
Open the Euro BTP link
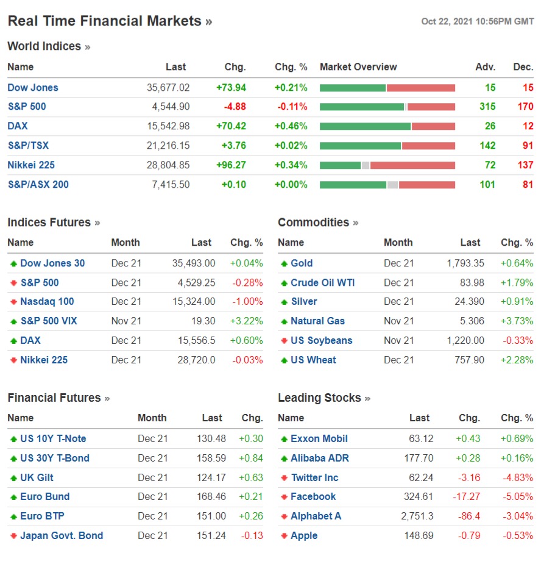tap(42, 516)
